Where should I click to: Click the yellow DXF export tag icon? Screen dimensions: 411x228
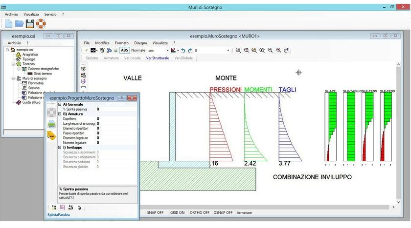[x=51, y=136]
